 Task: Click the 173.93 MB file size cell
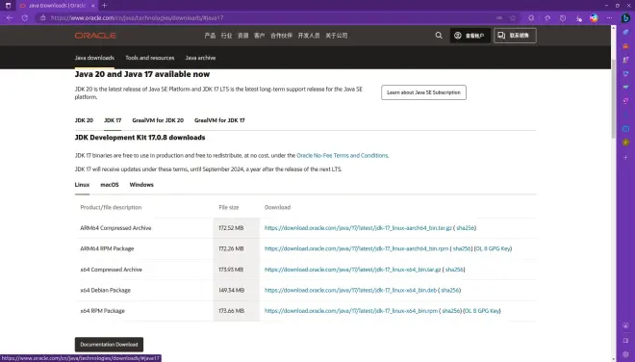click(x=237, y=270)
